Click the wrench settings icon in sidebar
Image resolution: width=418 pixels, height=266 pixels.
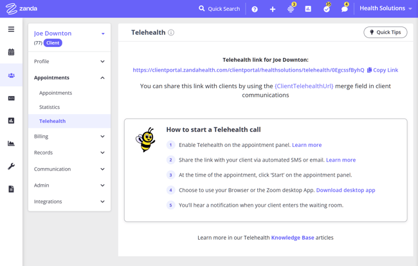click(11, 166)
